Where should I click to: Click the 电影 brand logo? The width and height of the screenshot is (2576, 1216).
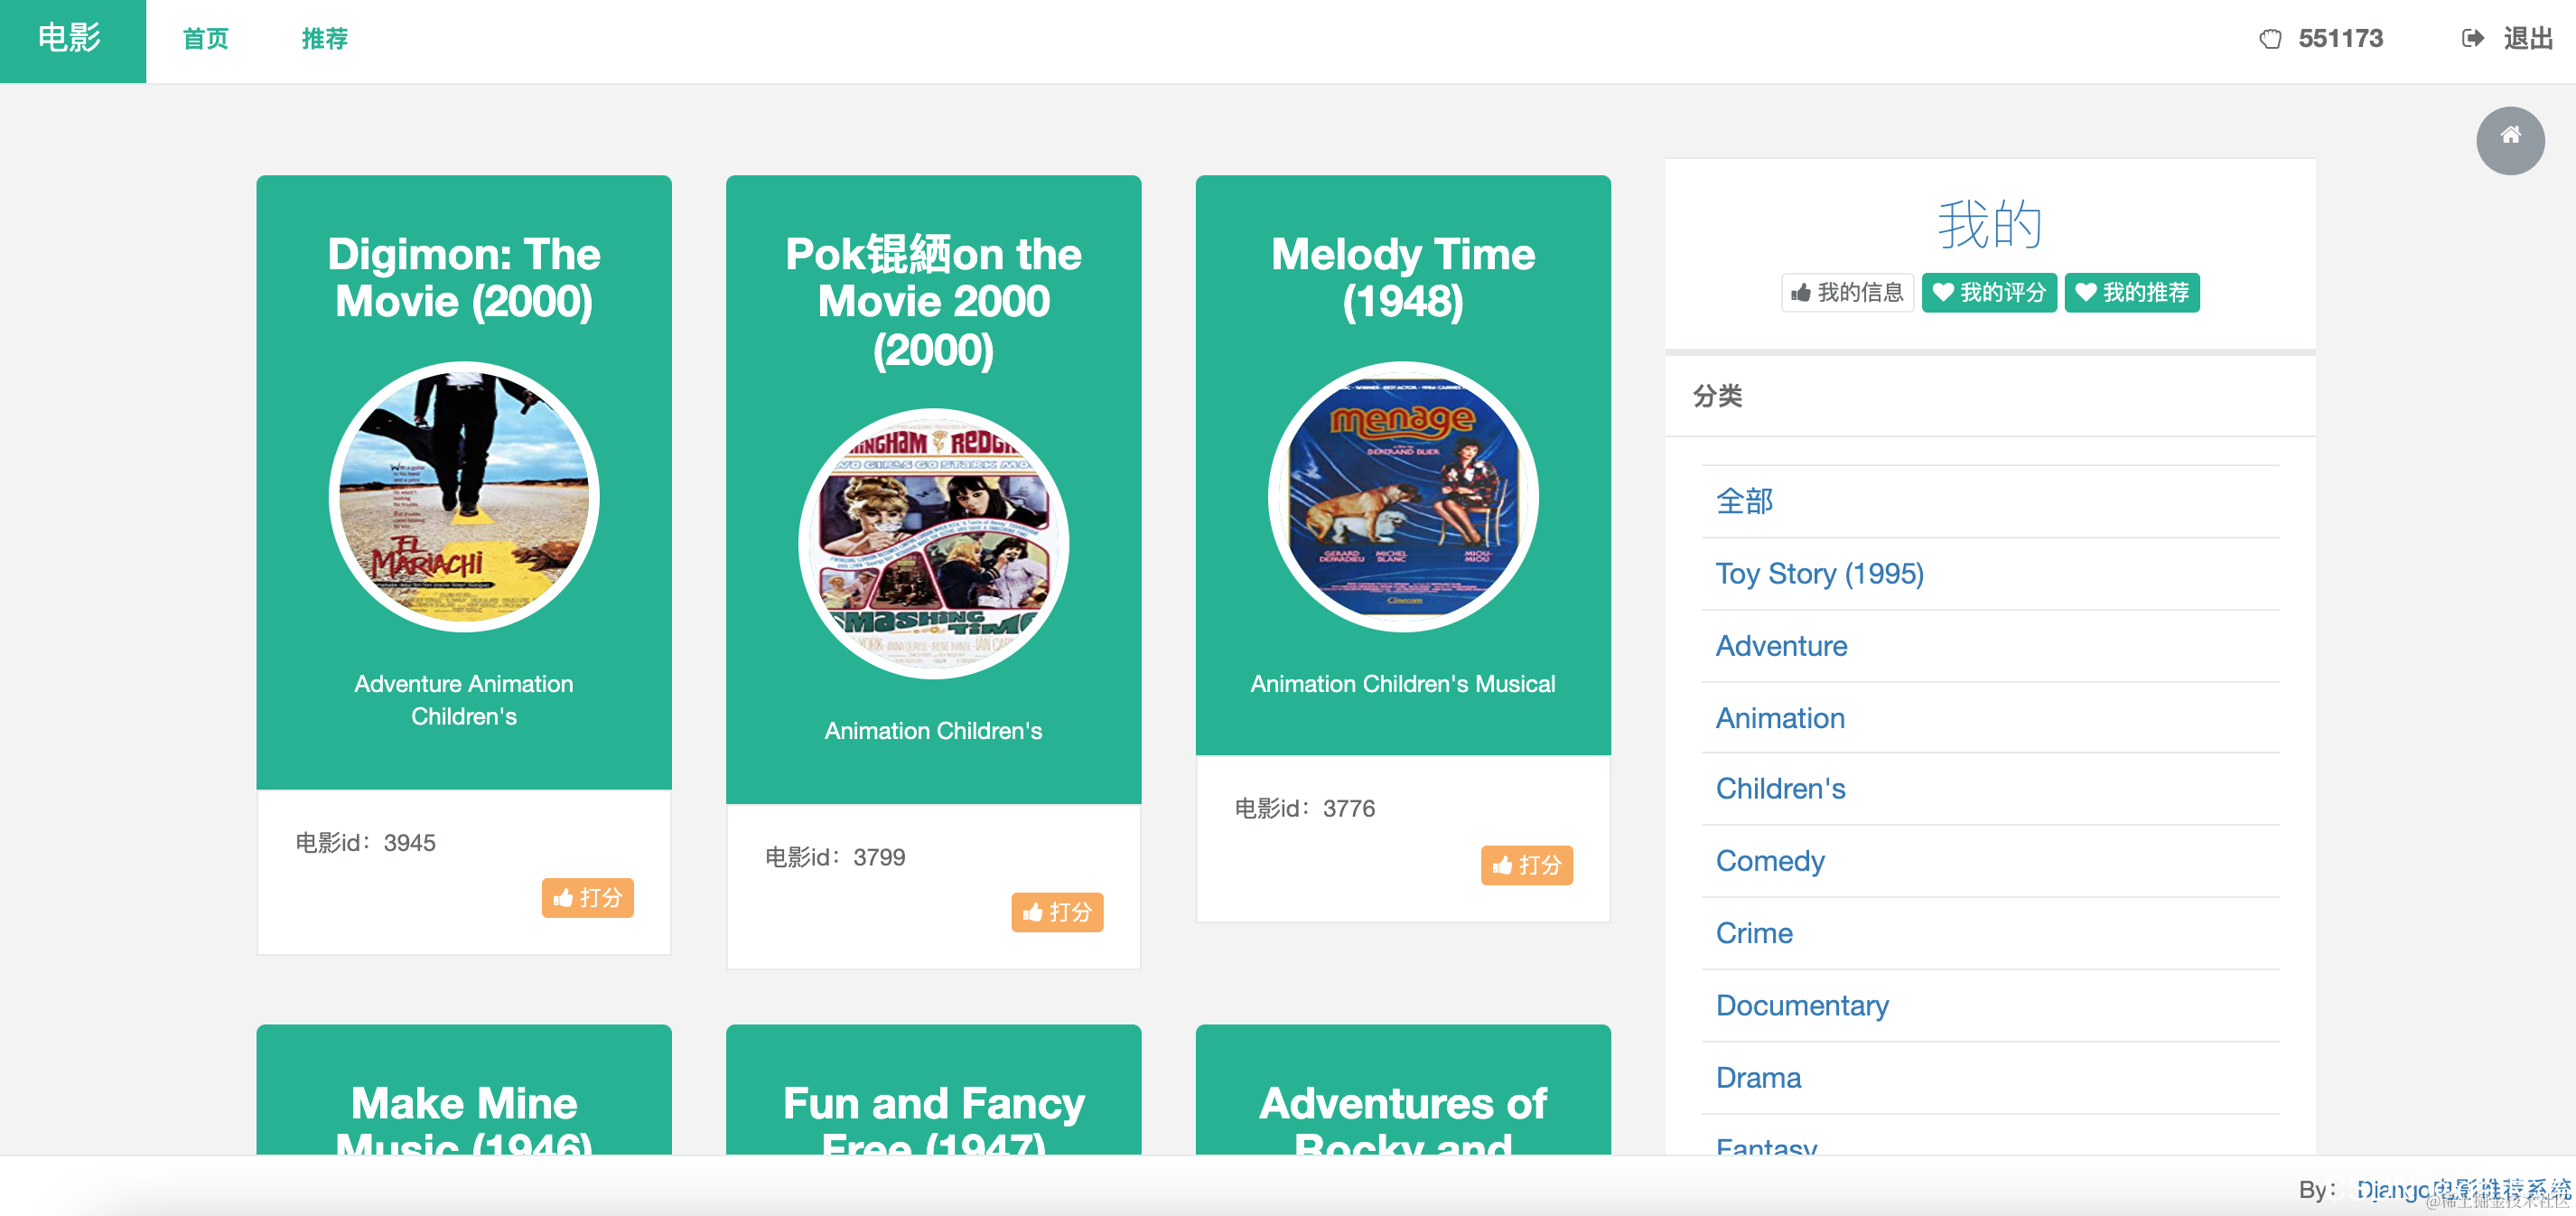pos(70,39)
